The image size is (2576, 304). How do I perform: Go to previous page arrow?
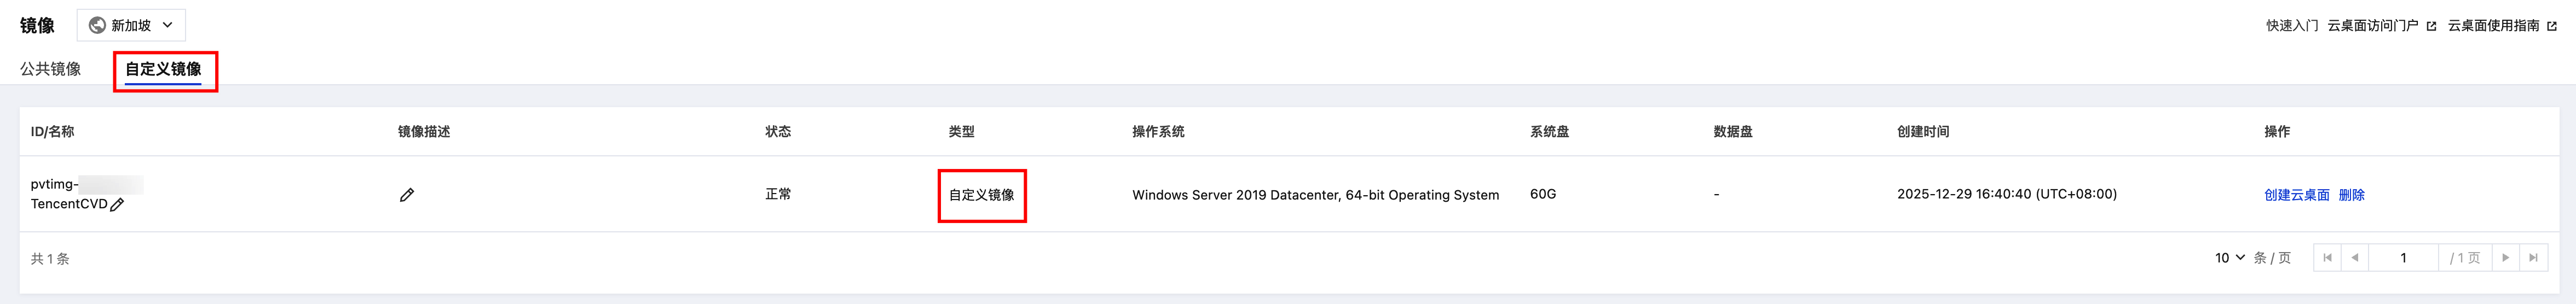(x=2354, y=258)
